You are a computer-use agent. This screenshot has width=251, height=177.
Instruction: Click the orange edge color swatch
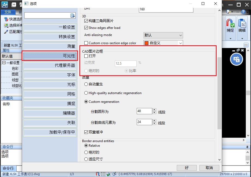(146, 43)
